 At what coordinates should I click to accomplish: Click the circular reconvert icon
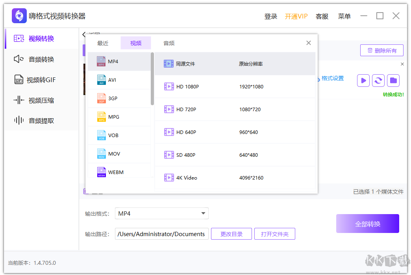click(x=378, y=80)
